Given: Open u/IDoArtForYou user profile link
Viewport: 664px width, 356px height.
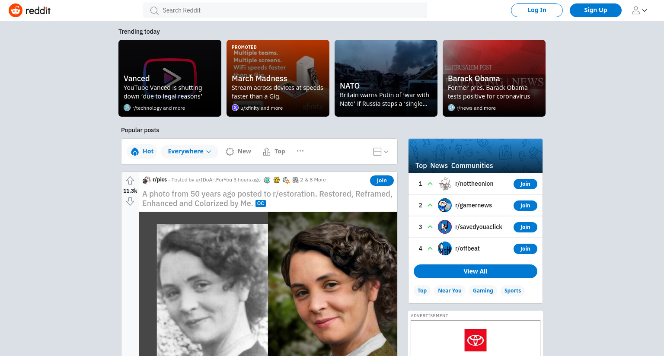Looking at the screenshot, I should point(214,180).
